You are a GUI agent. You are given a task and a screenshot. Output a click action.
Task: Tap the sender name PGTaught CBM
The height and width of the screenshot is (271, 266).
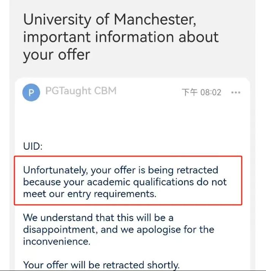tap(80, 91)
